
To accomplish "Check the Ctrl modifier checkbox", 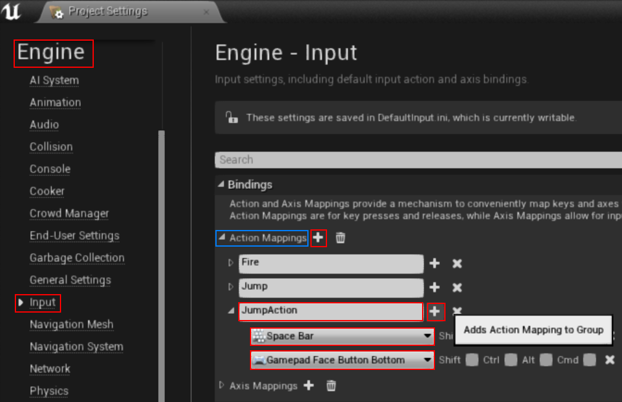I will [510, 360].
